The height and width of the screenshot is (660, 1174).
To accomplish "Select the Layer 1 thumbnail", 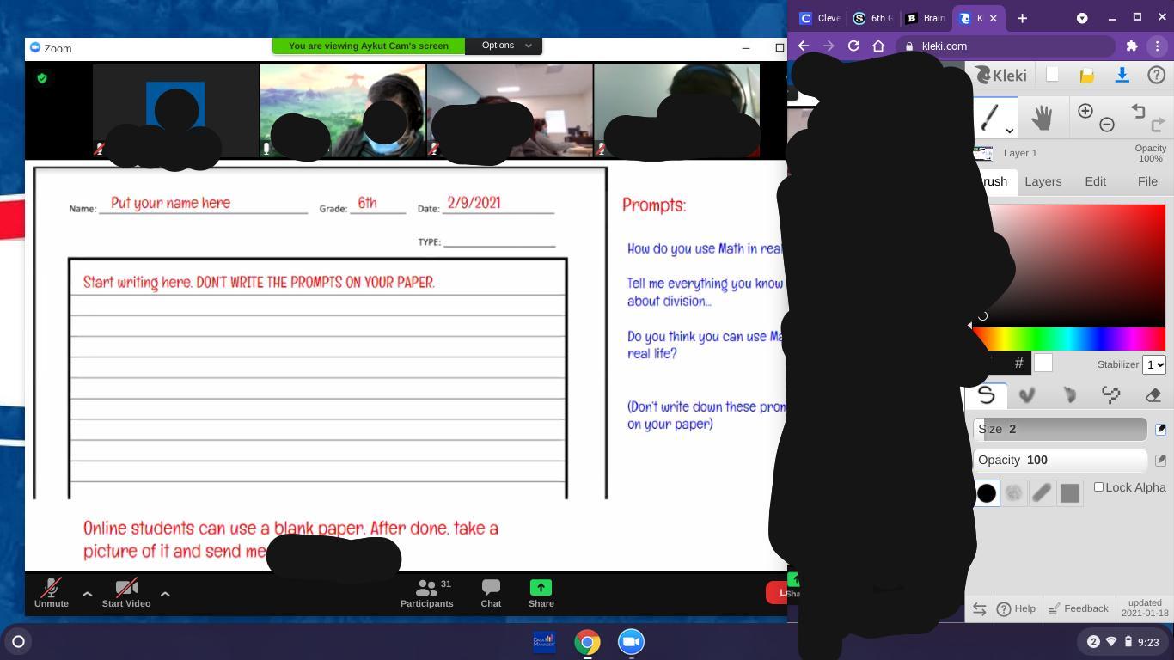I will coord(982,153).
